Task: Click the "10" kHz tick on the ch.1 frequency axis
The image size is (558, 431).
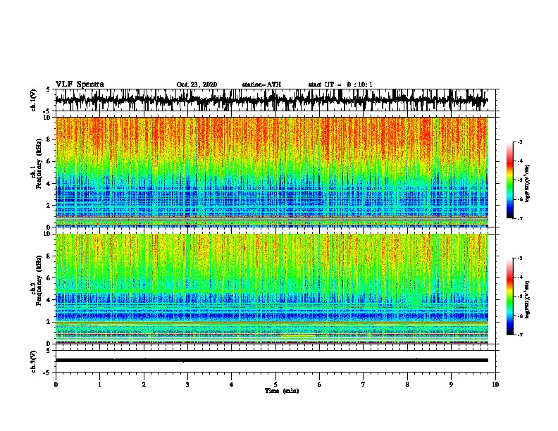Action: (47, 118)
